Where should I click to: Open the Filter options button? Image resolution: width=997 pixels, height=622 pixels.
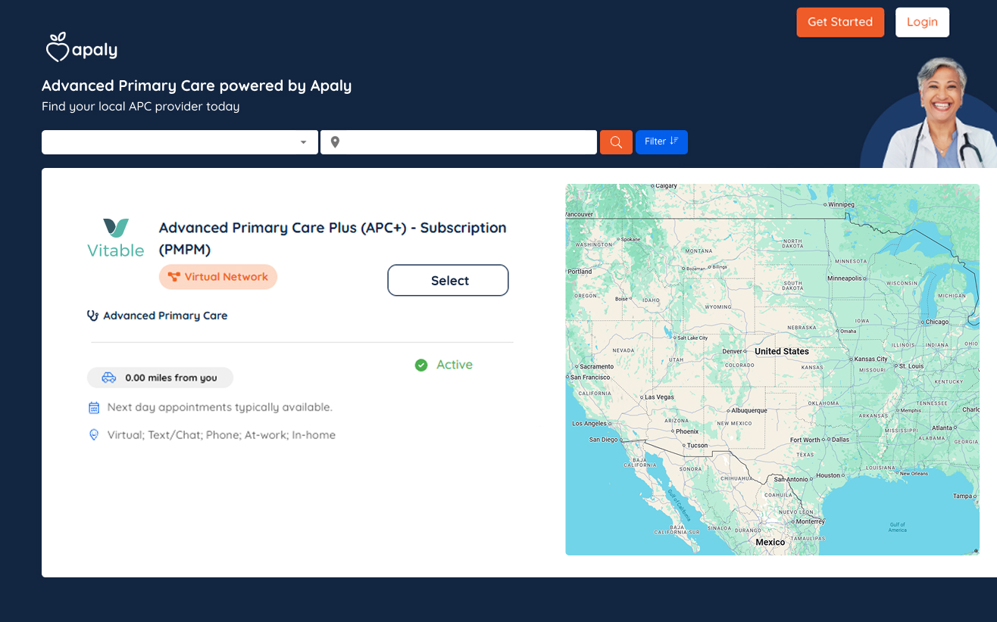pos(661,142)
